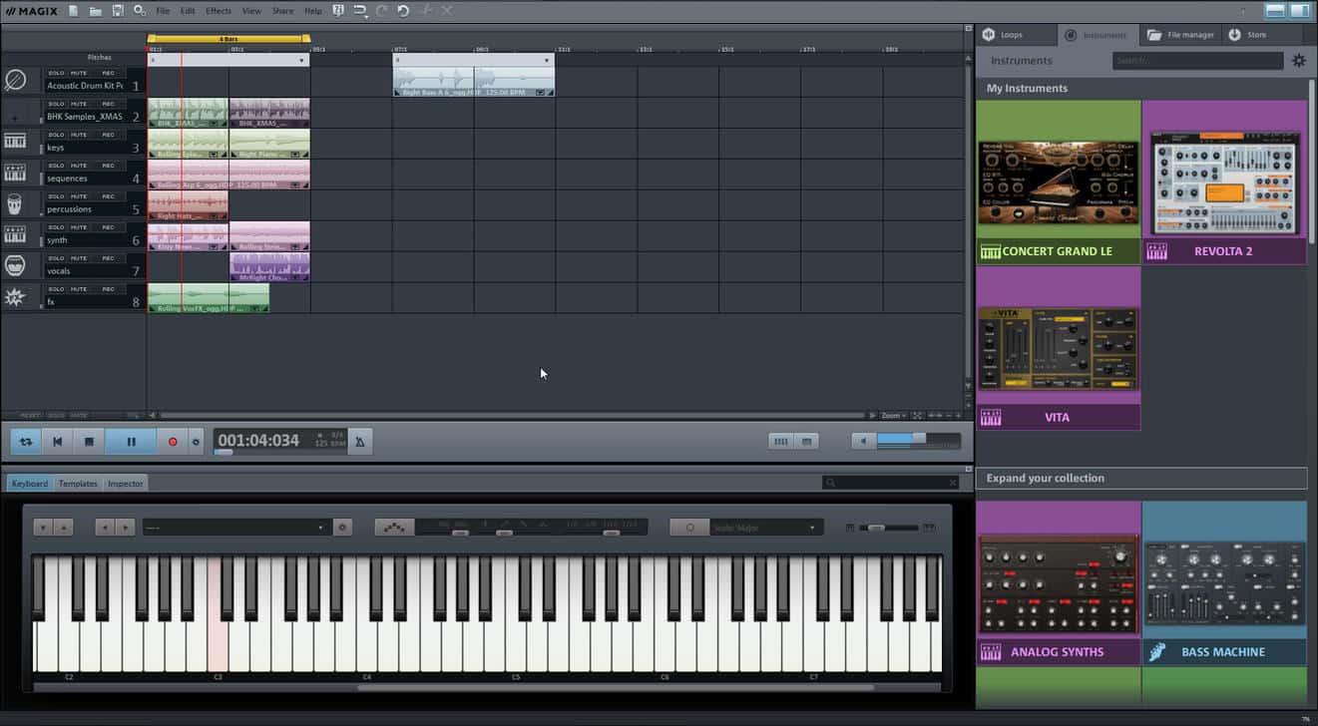Toggle the loop playback button
The height and width of the screenshot is (726, 1318).
click(26, 442)
